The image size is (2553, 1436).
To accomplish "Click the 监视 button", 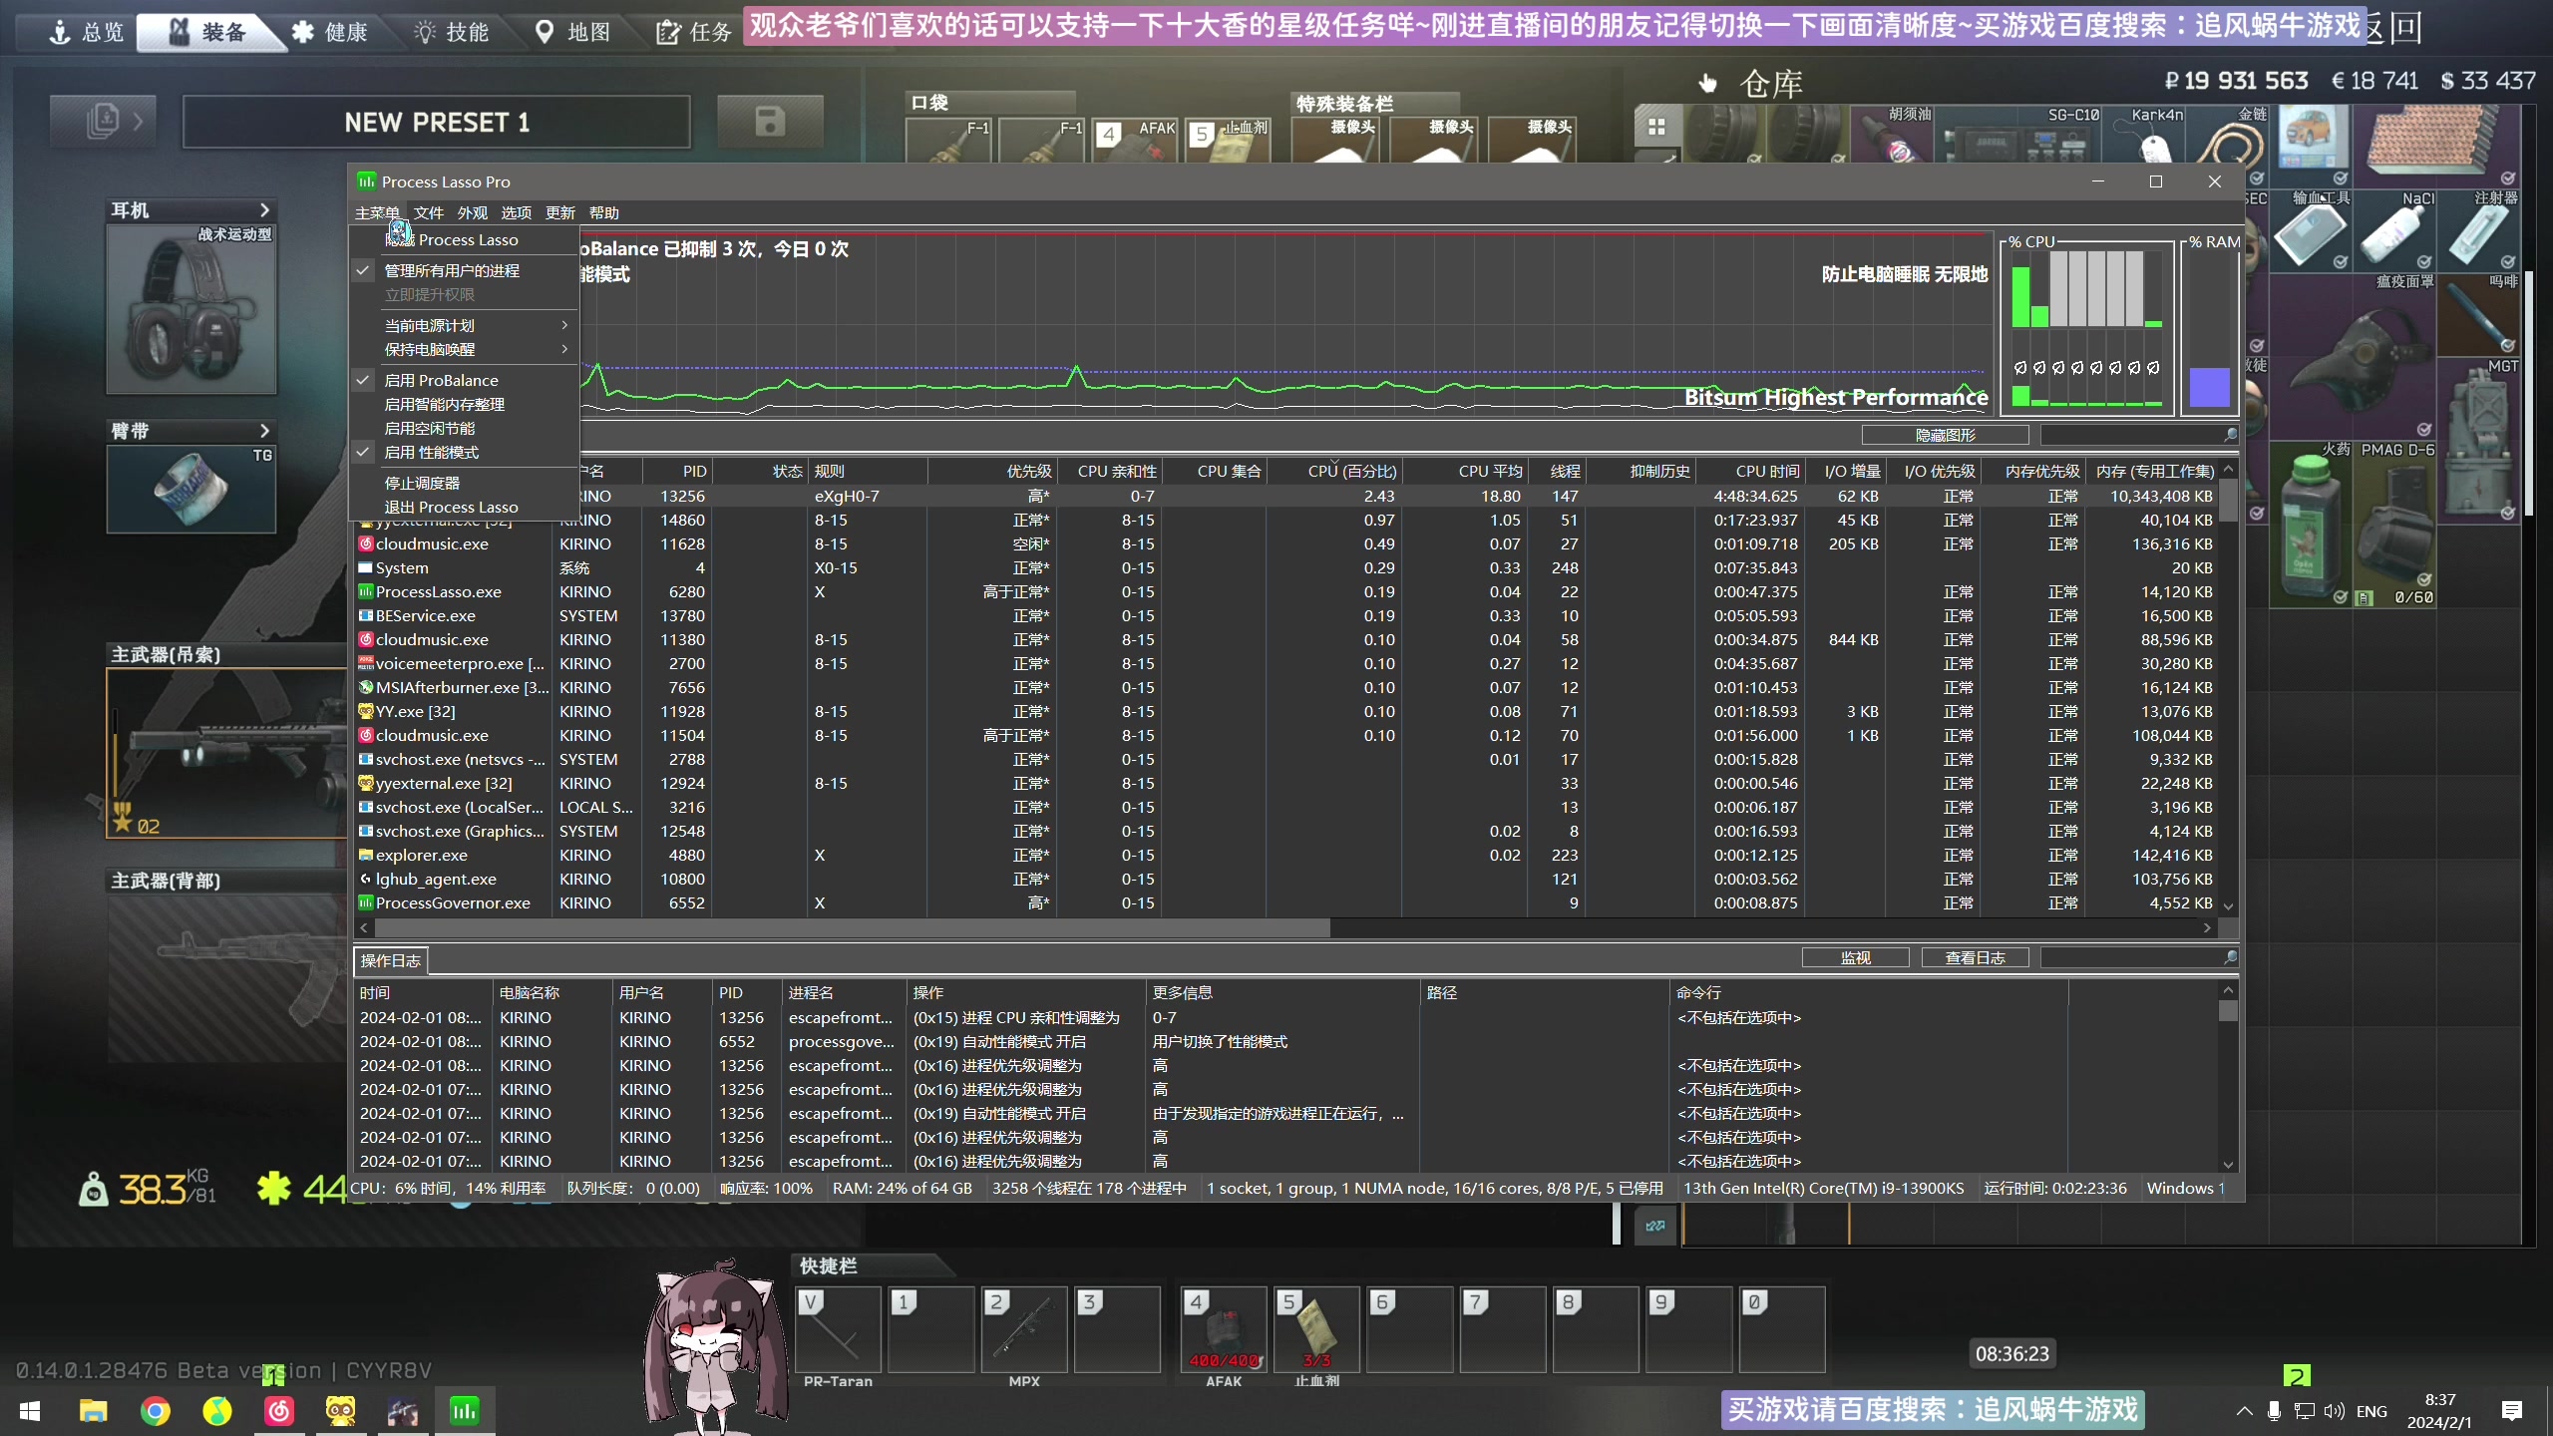I will (x=1855, y=957).
